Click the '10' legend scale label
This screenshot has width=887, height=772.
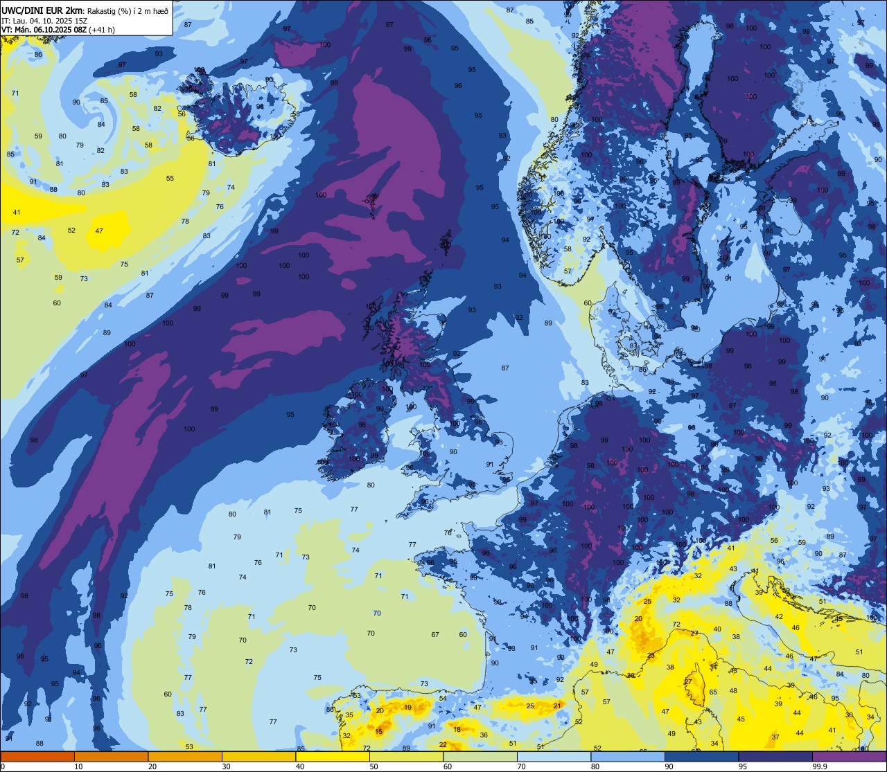78,766
